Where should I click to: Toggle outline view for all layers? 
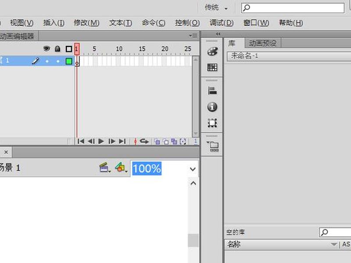[69, 49]
